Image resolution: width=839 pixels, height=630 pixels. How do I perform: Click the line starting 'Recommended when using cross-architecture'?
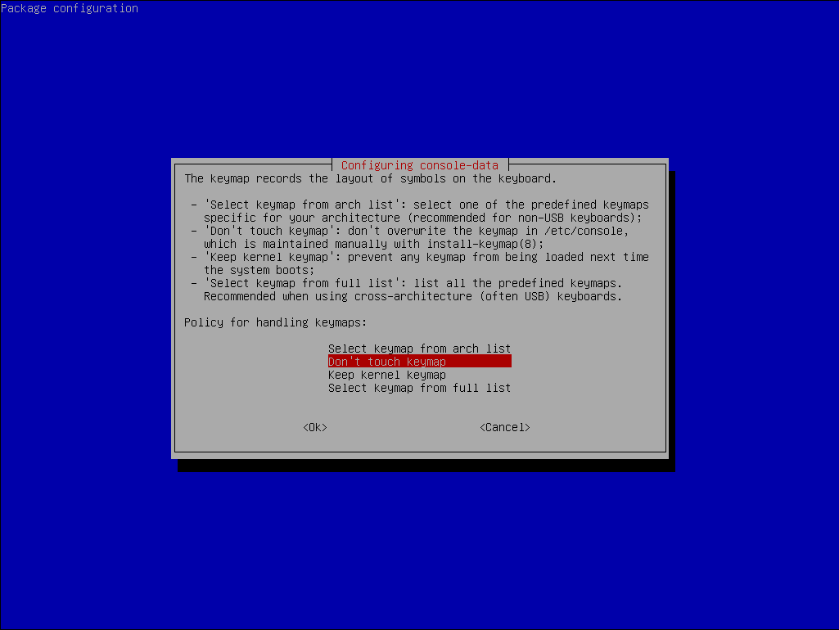point(413,296)
